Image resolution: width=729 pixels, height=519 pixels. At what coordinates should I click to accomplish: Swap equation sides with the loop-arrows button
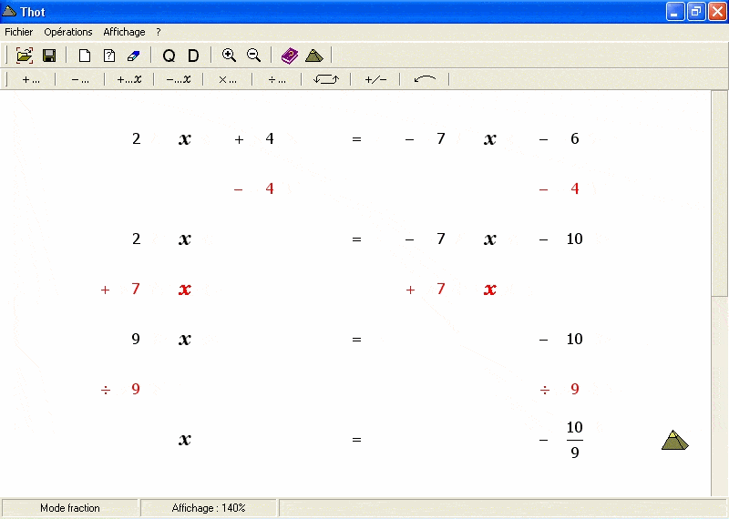326,80
